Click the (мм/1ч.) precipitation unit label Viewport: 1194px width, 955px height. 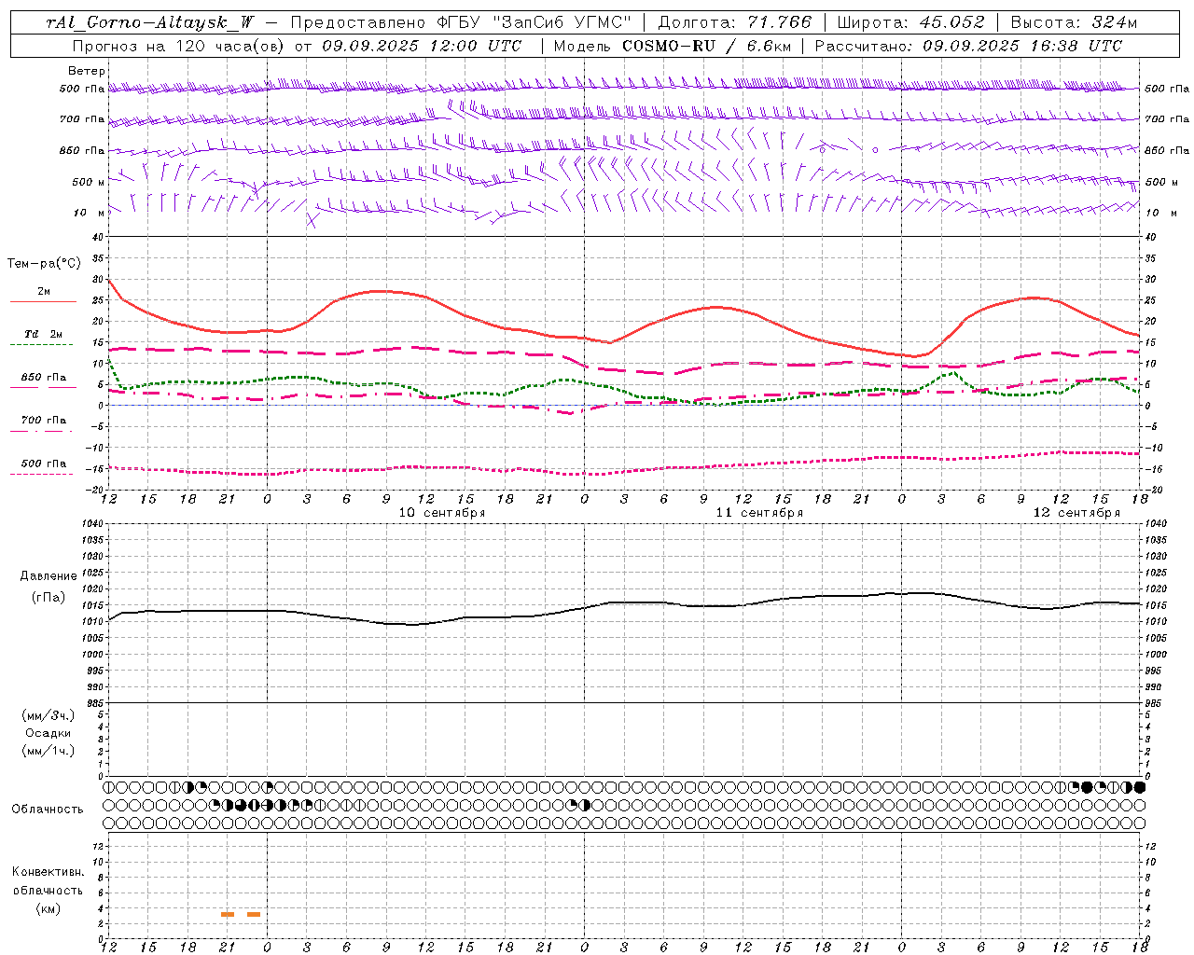click(48, 751)
